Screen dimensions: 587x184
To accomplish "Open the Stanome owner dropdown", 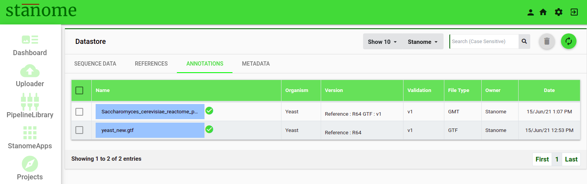I will tap(423, 42).
